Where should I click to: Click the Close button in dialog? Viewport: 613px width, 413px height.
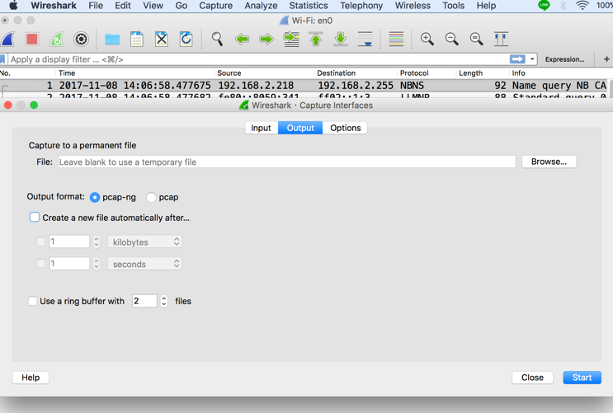(532, 378)
